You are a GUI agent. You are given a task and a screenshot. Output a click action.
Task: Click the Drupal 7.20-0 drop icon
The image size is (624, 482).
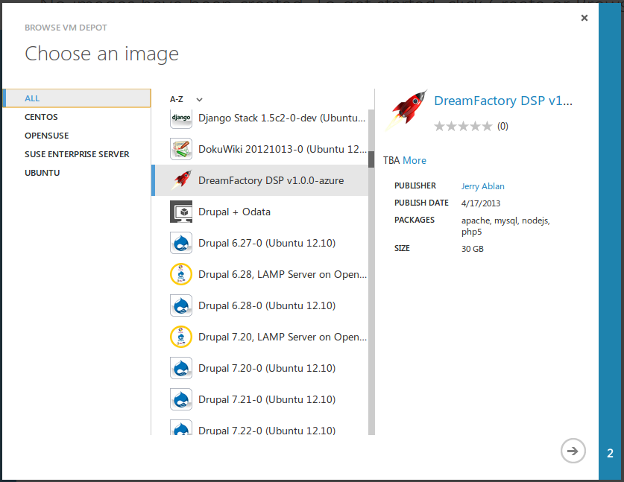click(181, 368)
